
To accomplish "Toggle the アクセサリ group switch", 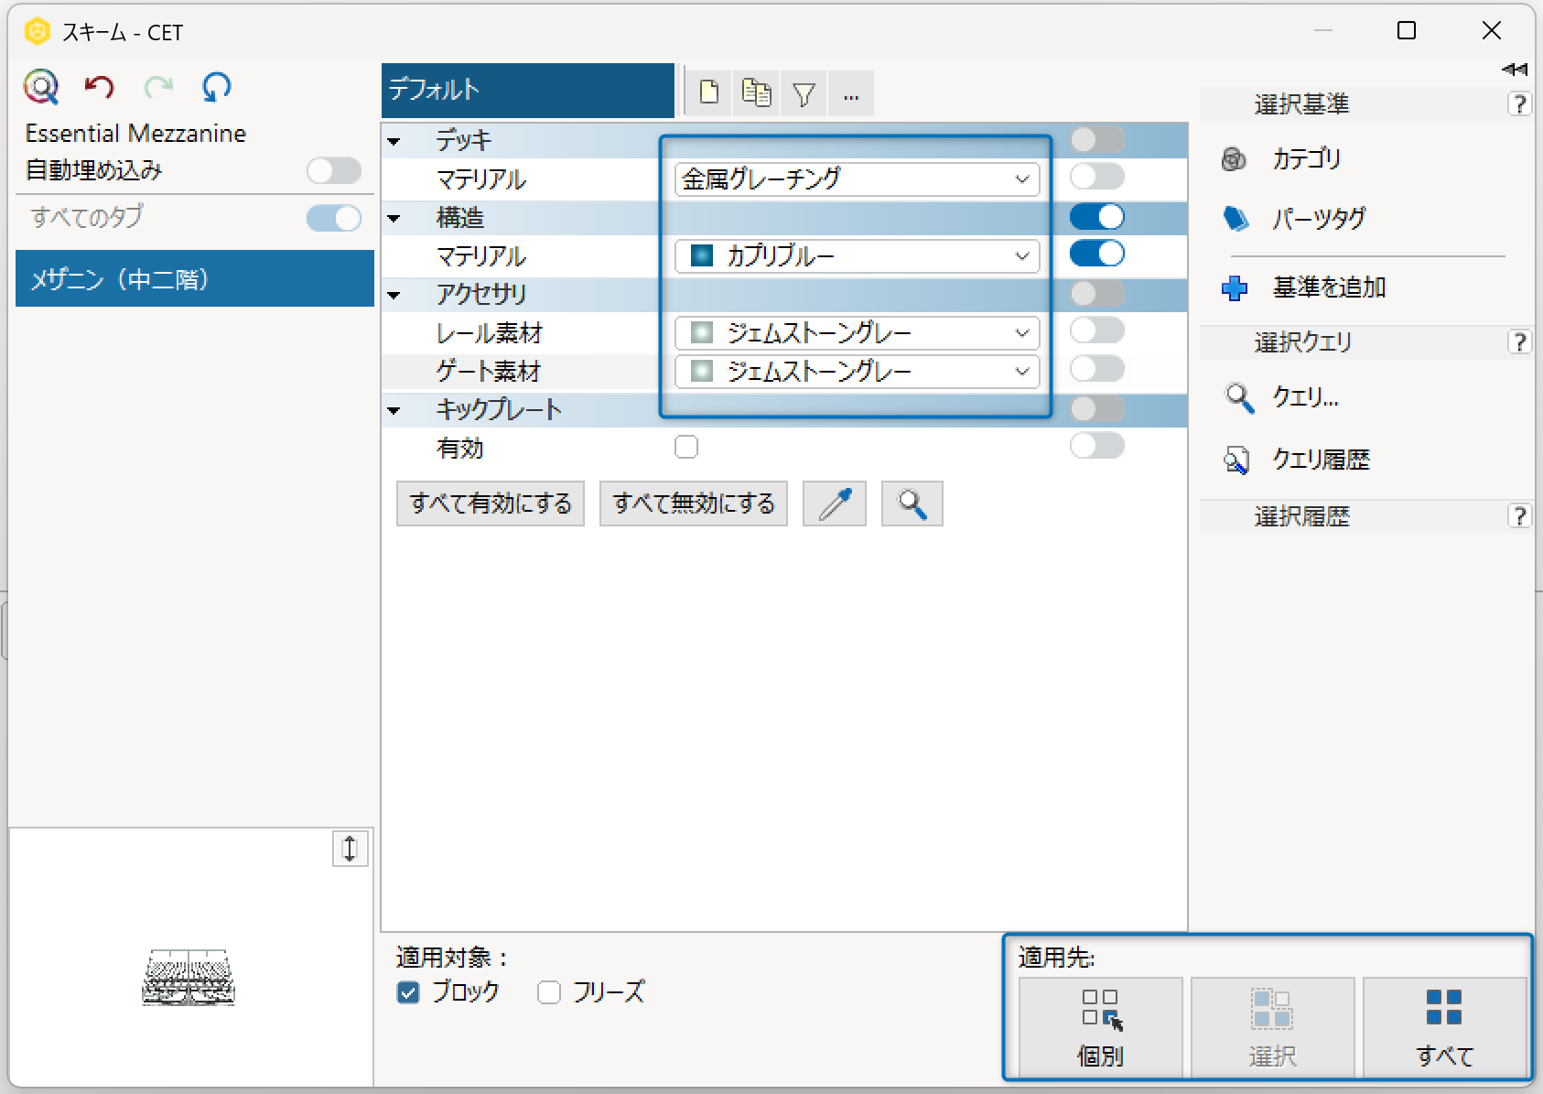I will pos(1097,294).
